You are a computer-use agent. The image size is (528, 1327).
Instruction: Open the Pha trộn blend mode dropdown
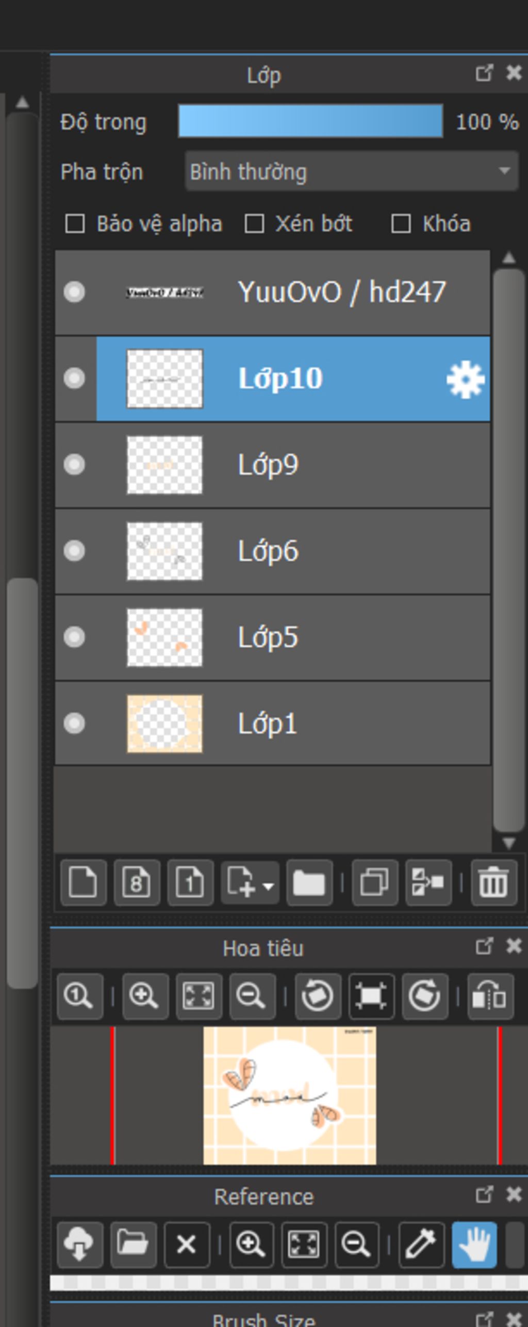352,172
